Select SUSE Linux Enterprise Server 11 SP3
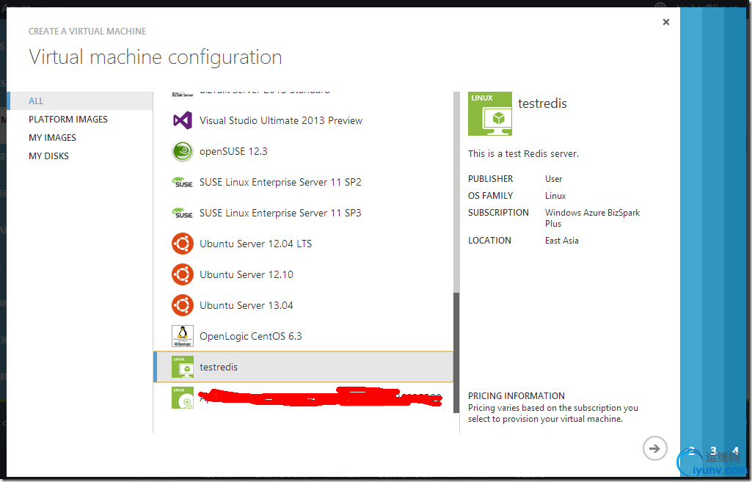752x482 pixels. [303, 213]
